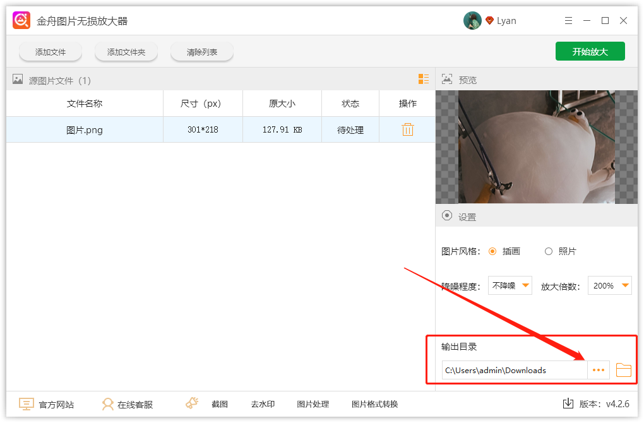Select the 图片.png file name cell
The height and width of the screenshot is (423, 644).
click(x=85, y=130)
